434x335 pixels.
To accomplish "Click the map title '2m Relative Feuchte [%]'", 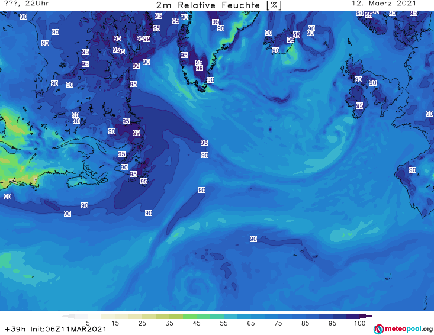I will click(x=218, y=5).
